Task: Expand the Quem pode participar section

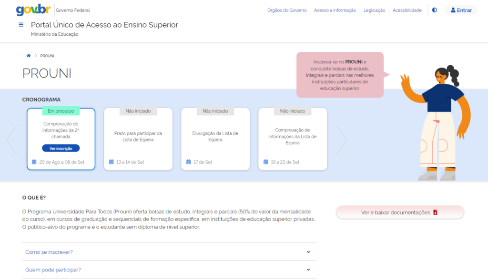Action: [169, 270]
